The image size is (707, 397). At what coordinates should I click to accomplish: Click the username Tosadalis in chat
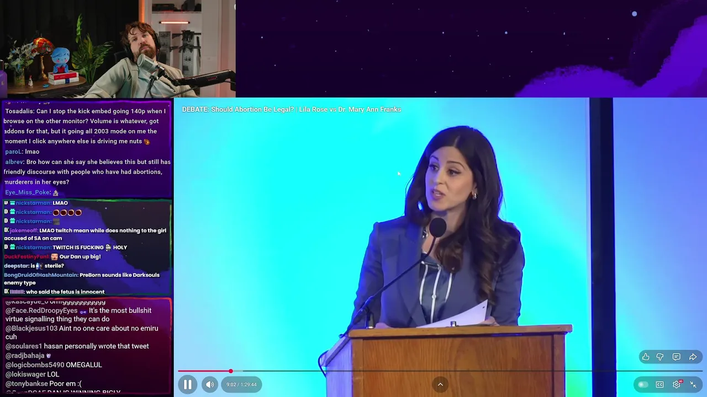19,111
